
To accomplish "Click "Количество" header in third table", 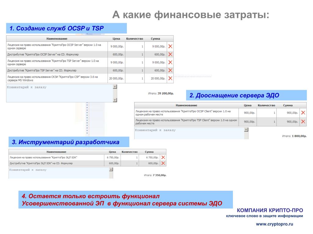I will click(130, 152).
